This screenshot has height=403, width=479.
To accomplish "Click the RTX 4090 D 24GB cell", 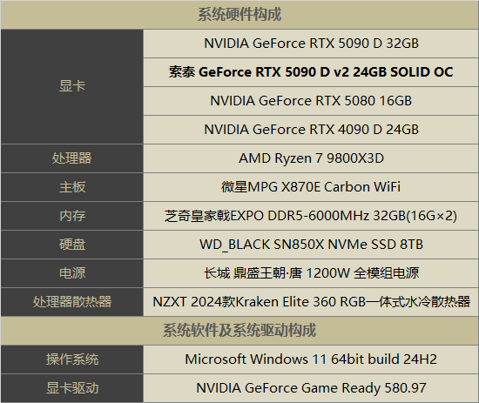I will (311, 130).
